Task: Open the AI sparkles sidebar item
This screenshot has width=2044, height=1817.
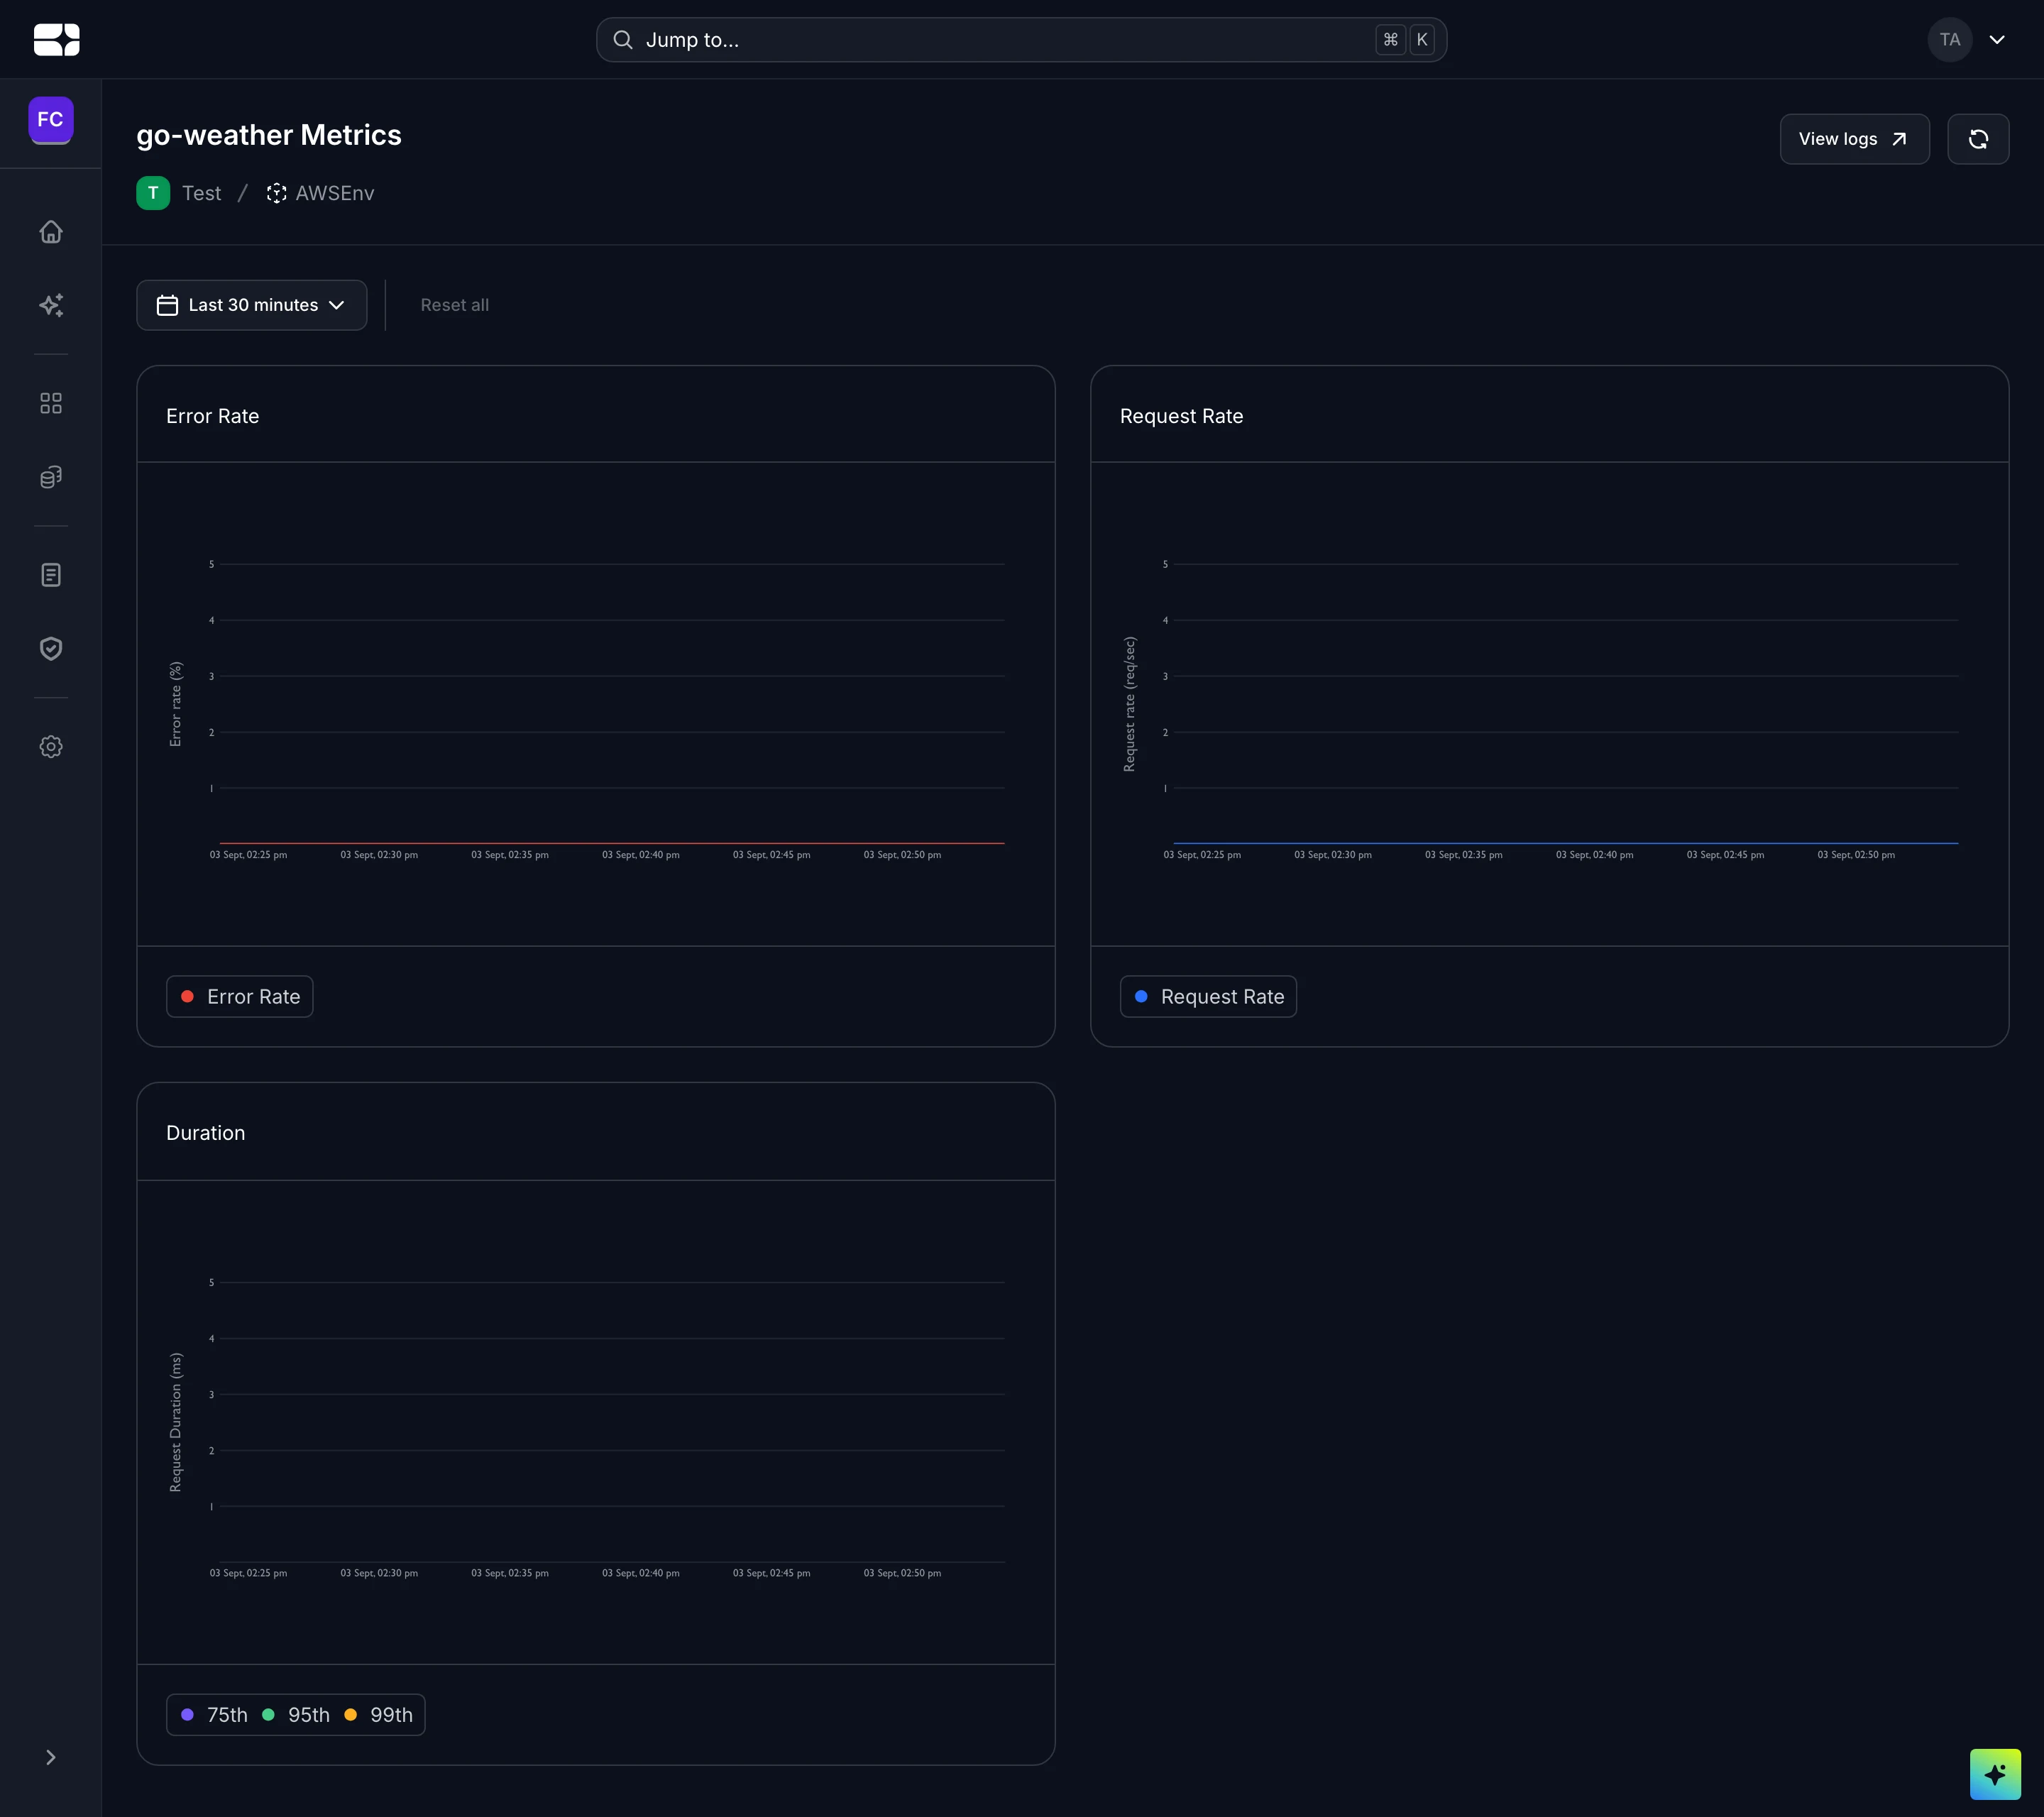Action: tap(51, 305)
